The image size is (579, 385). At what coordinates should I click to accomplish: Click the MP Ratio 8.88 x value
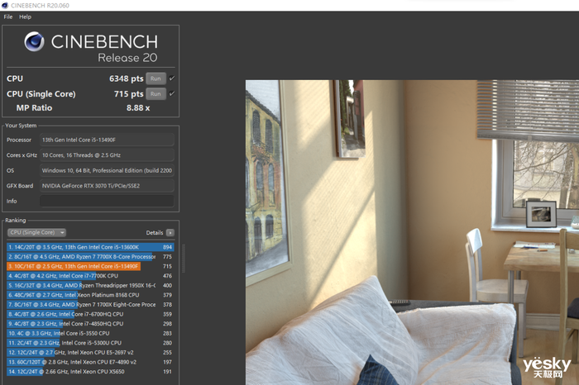point(138,108)
